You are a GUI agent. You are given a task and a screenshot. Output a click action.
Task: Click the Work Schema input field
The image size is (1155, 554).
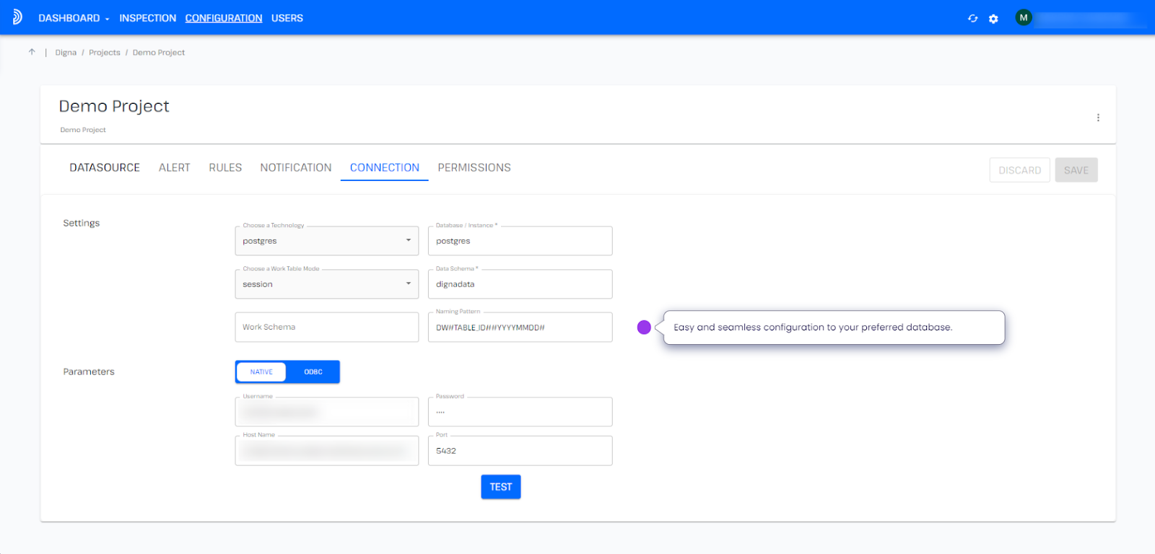point(326,327)
